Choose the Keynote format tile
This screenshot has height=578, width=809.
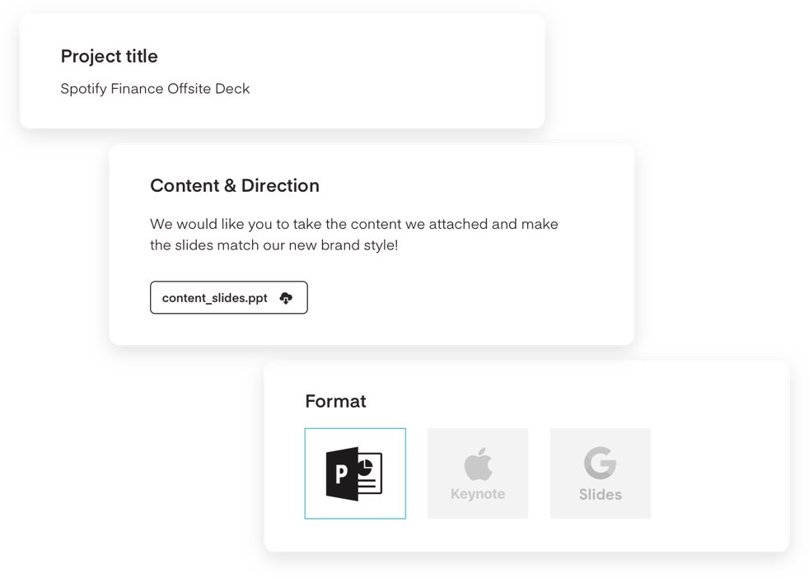[x=478, y=473]
